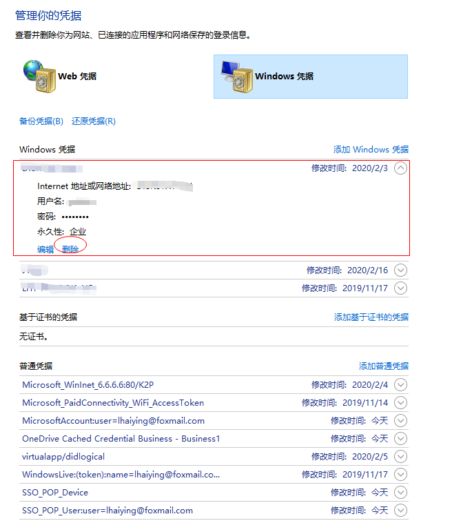Expand the Windows credential modified 2019/11/17
The height and width of the screenshot is (532, 452).
click(400, 288)
